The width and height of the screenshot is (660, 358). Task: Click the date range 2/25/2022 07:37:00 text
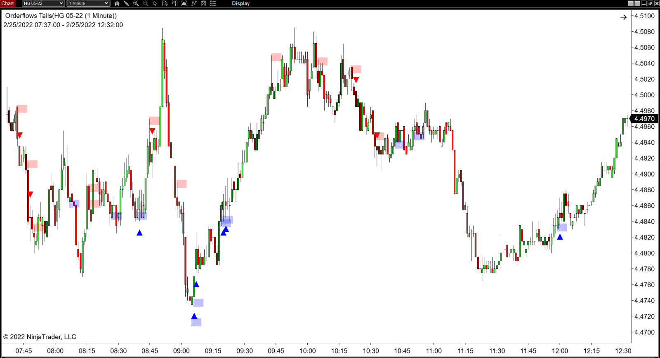pos(32,25)
